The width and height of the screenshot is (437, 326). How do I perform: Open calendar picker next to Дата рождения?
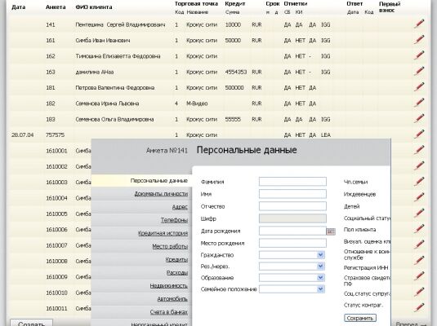(331, 231)
